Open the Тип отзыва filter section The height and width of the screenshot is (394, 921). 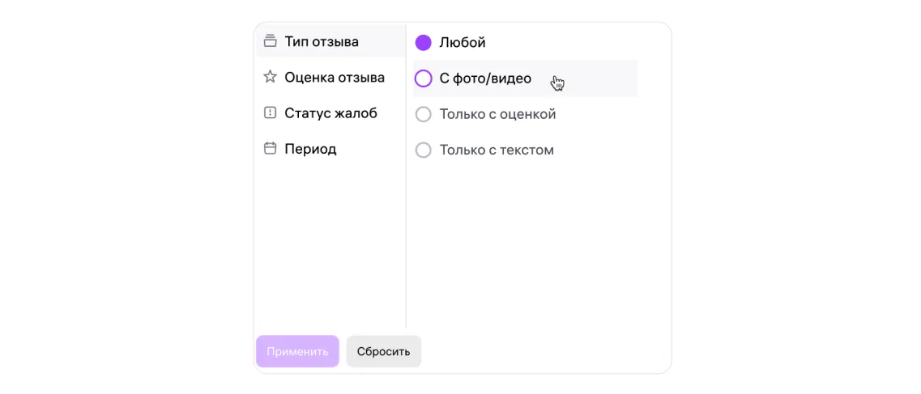pos(322,41)
